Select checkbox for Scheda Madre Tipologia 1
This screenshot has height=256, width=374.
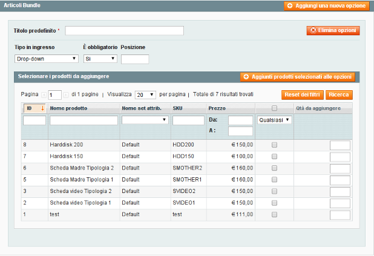(x=274, y=180)
